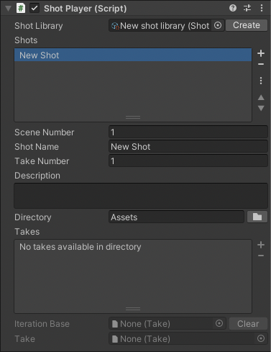The image size is (271, 352).
Task: Click the Scene Number field
Action: (x=188, y=132)
